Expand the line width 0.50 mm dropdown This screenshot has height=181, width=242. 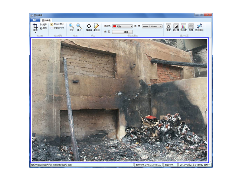[152, 26]
